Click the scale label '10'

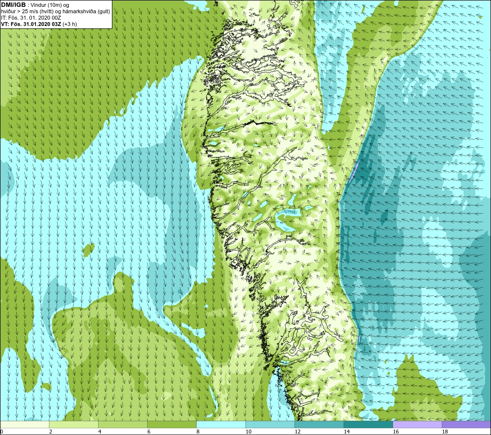pos(248,432)
